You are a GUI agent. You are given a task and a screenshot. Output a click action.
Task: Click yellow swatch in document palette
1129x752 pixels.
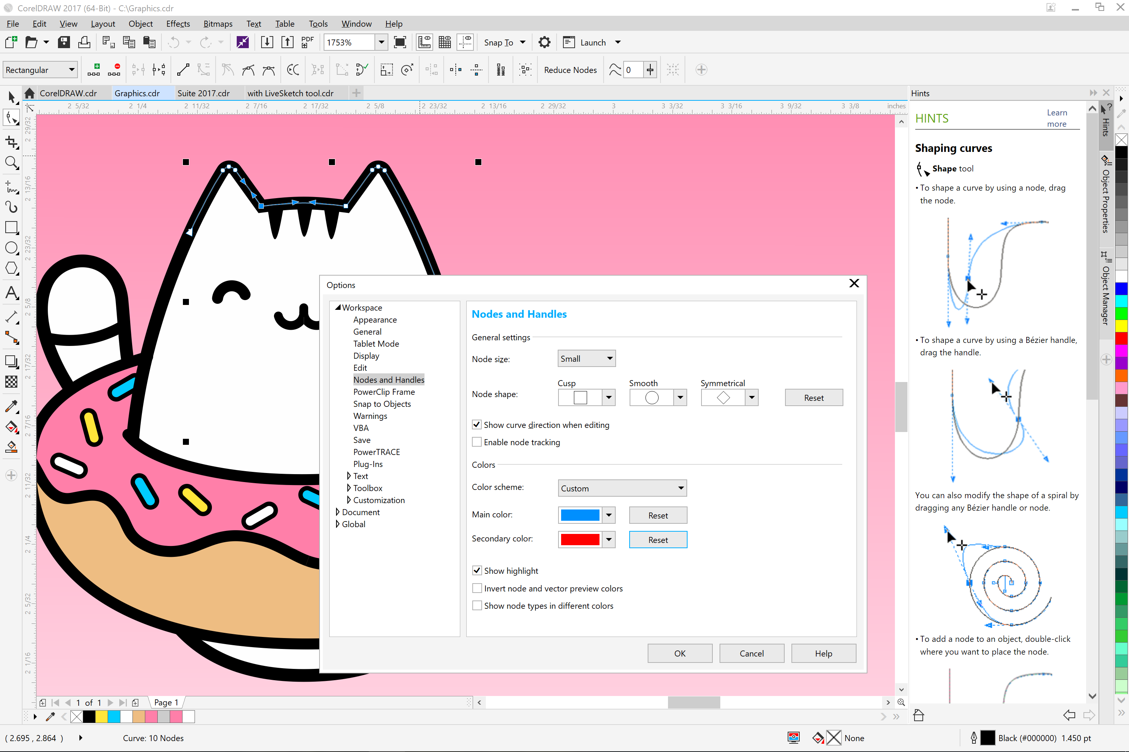click(101, 717)
